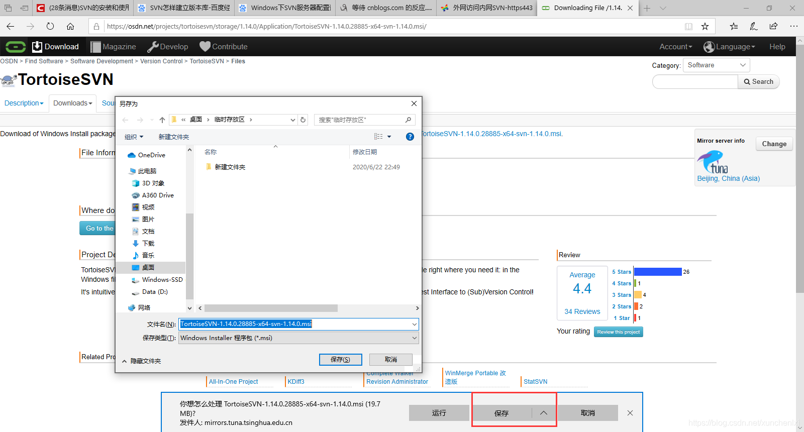Open reading view in address bar
804x432 pixels.
point(688,26)
